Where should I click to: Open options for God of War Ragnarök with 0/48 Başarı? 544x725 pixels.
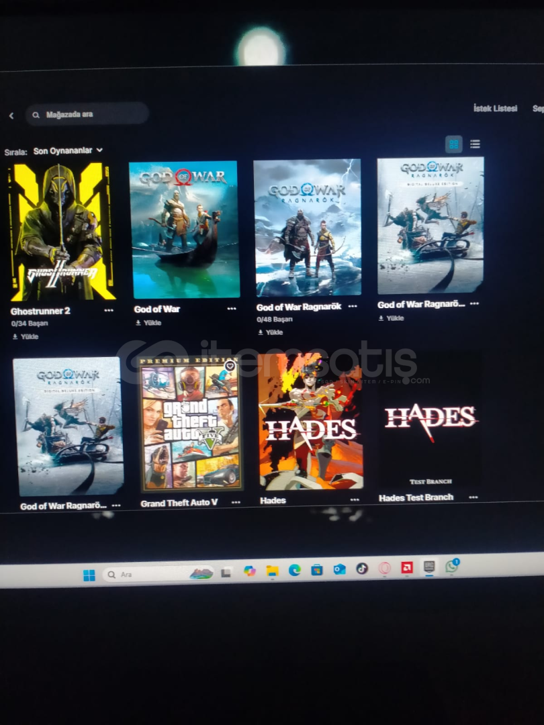(x=353, y=306)
